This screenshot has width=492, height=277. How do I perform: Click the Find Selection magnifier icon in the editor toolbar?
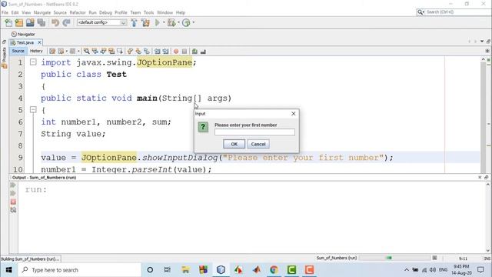pyautogui.click(x=87, y=52)
